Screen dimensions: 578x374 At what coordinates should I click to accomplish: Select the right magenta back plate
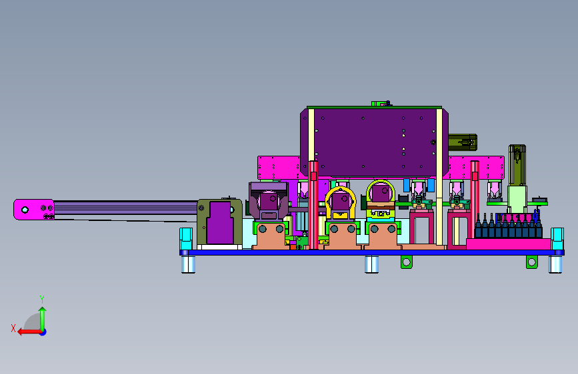pos(476,168)
